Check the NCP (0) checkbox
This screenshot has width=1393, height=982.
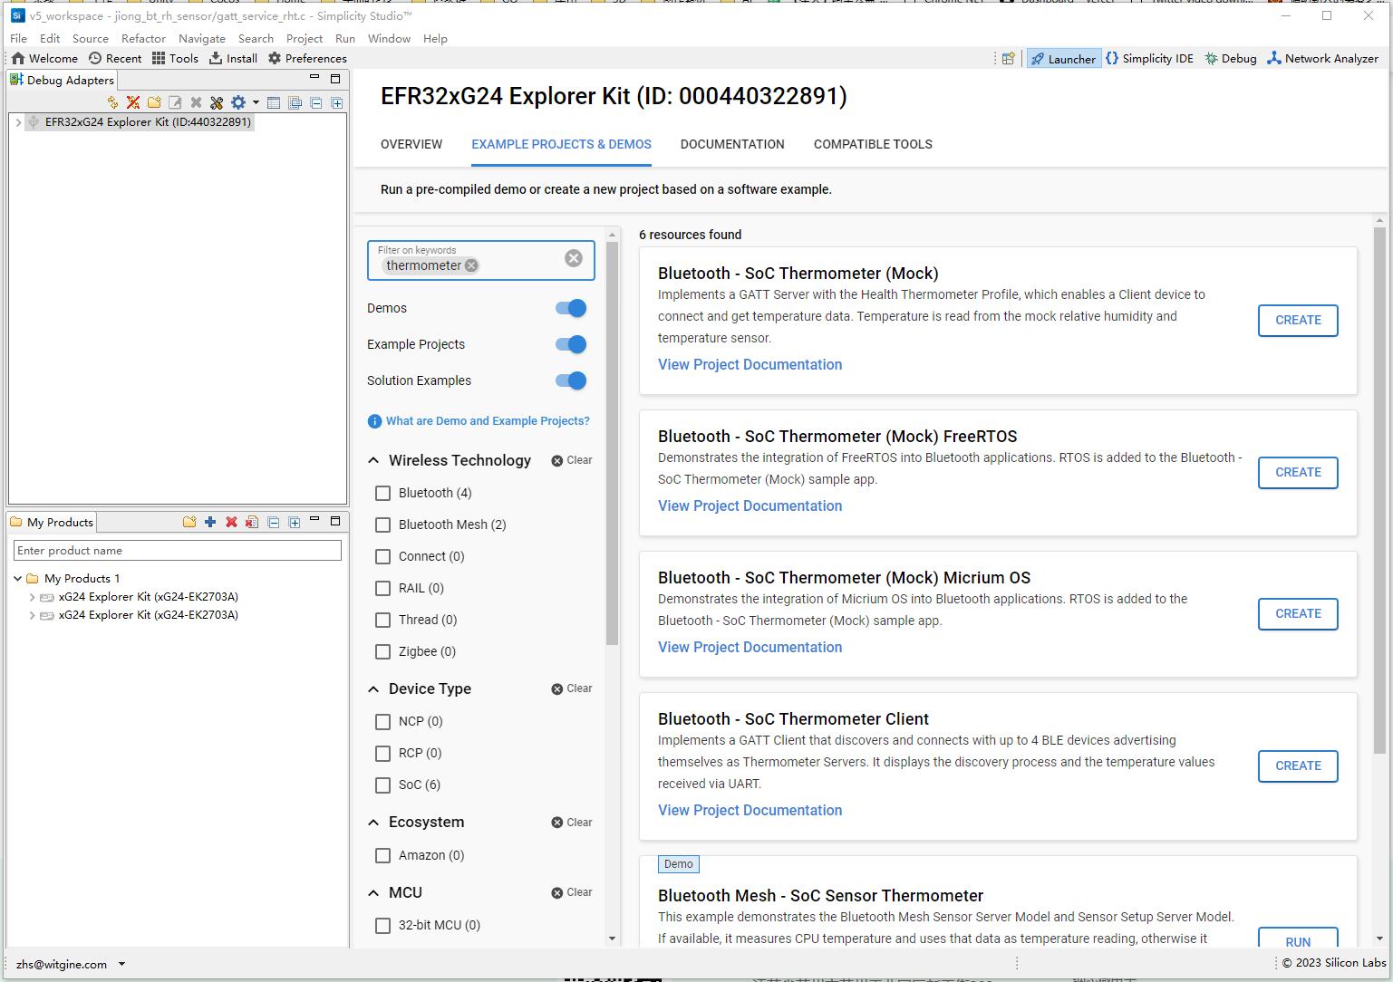pos(382,721)
